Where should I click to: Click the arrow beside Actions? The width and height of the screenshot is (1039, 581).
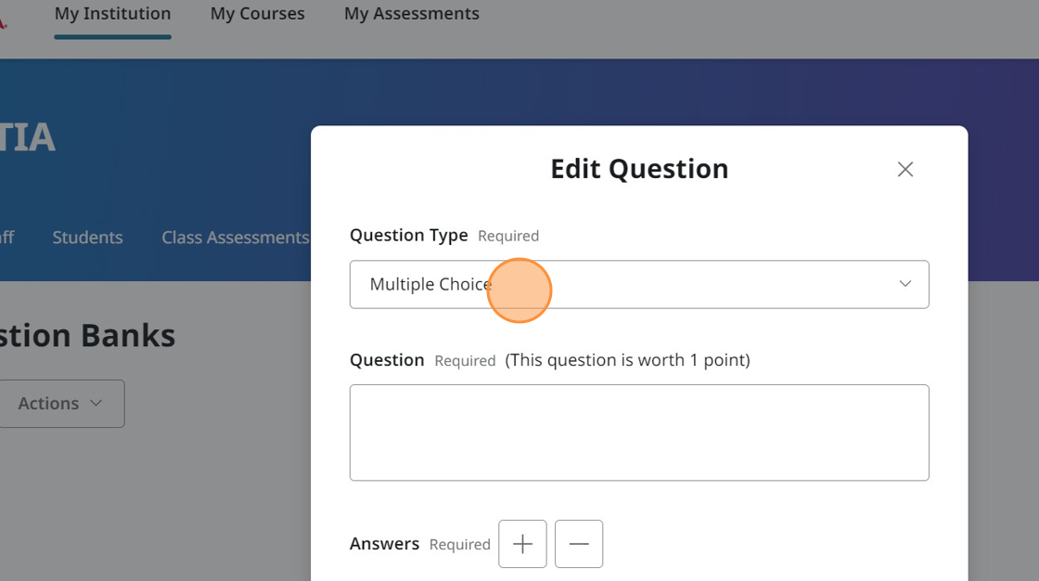click(x=96, y=404)
